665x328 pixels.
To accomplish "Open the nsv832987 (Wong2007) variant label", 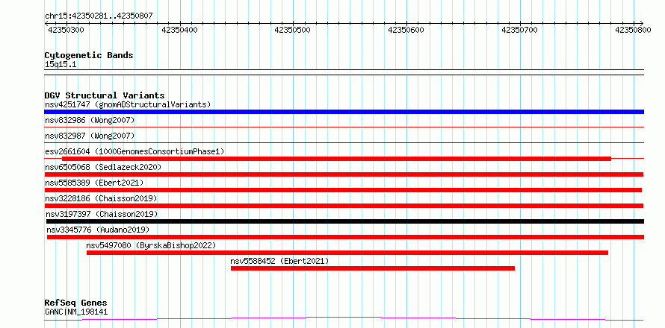I will (90, 136).
